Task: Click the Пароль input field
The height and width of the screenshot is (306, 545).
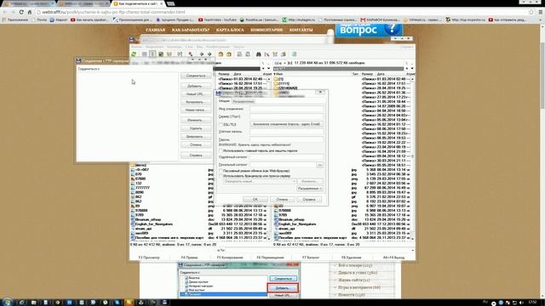Action: coord(286,139)
